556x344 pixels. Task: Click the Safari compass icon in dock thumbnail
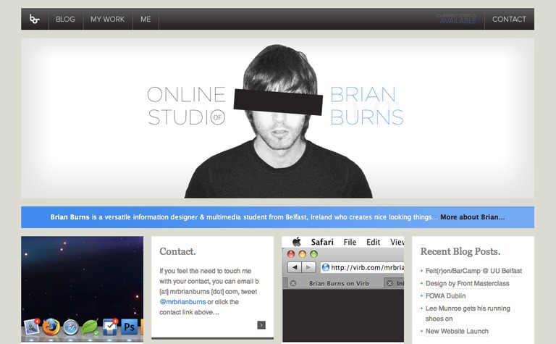[x=70, y=327]
